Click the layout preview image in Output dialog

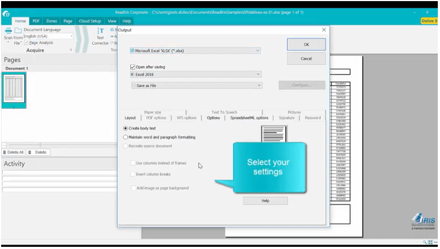click(x=274, y=134)
